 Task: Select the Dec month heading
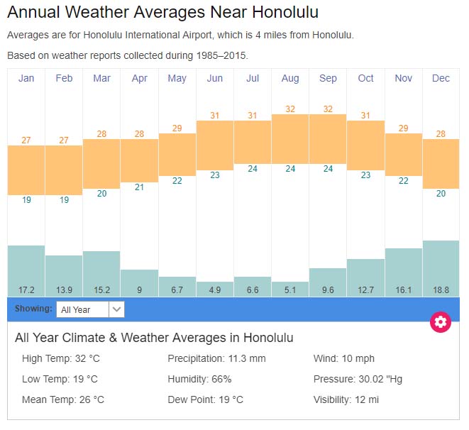(441, 78)
